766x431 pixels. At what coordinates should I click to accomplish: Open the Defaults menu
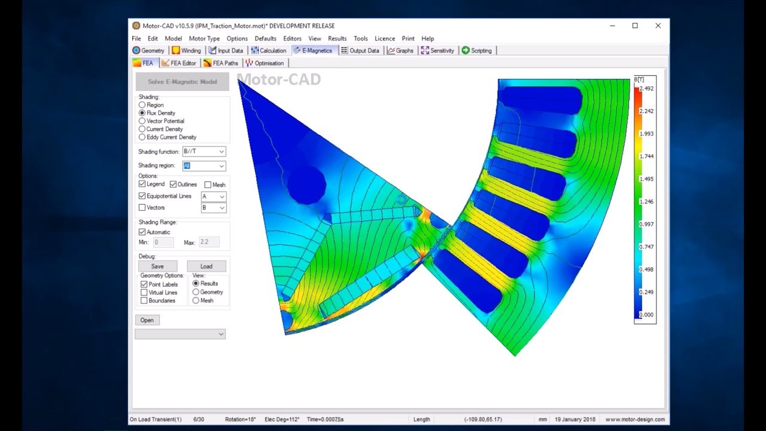coord(266,38)
